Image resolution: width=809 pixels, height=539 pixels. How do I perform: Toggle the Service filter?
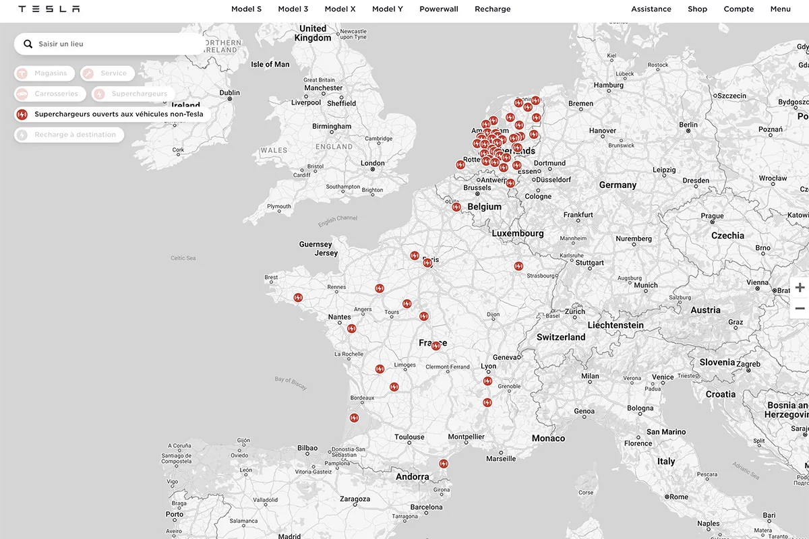(x=107, y=73)
